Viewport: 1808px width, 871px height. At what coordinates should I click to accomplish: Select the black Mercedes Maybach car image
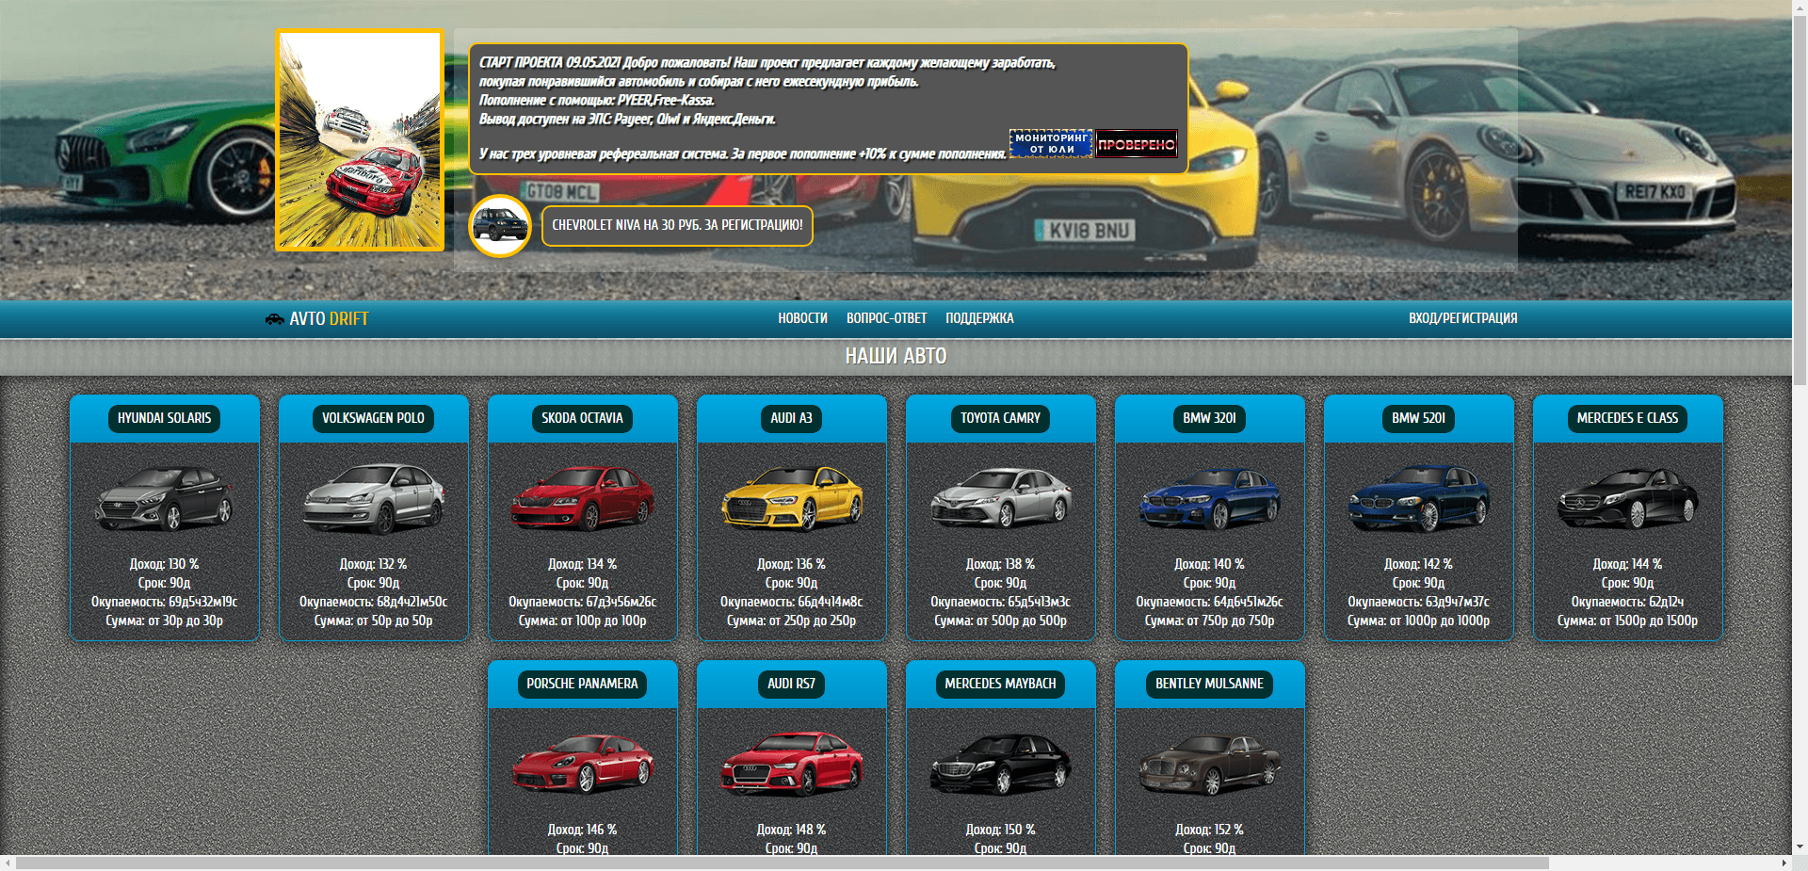[1000, 764]
